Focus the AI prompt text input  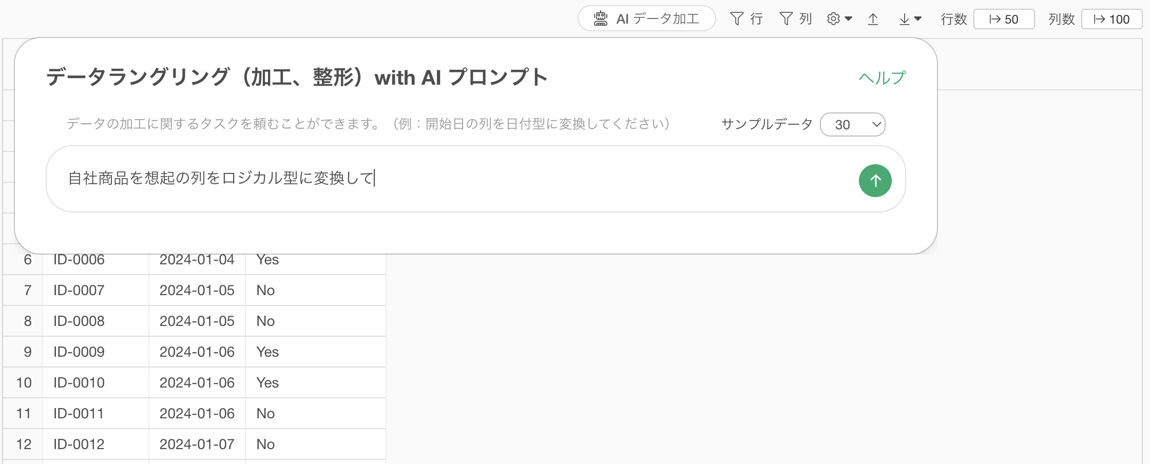pyautogui.click(x=452, y=179)
